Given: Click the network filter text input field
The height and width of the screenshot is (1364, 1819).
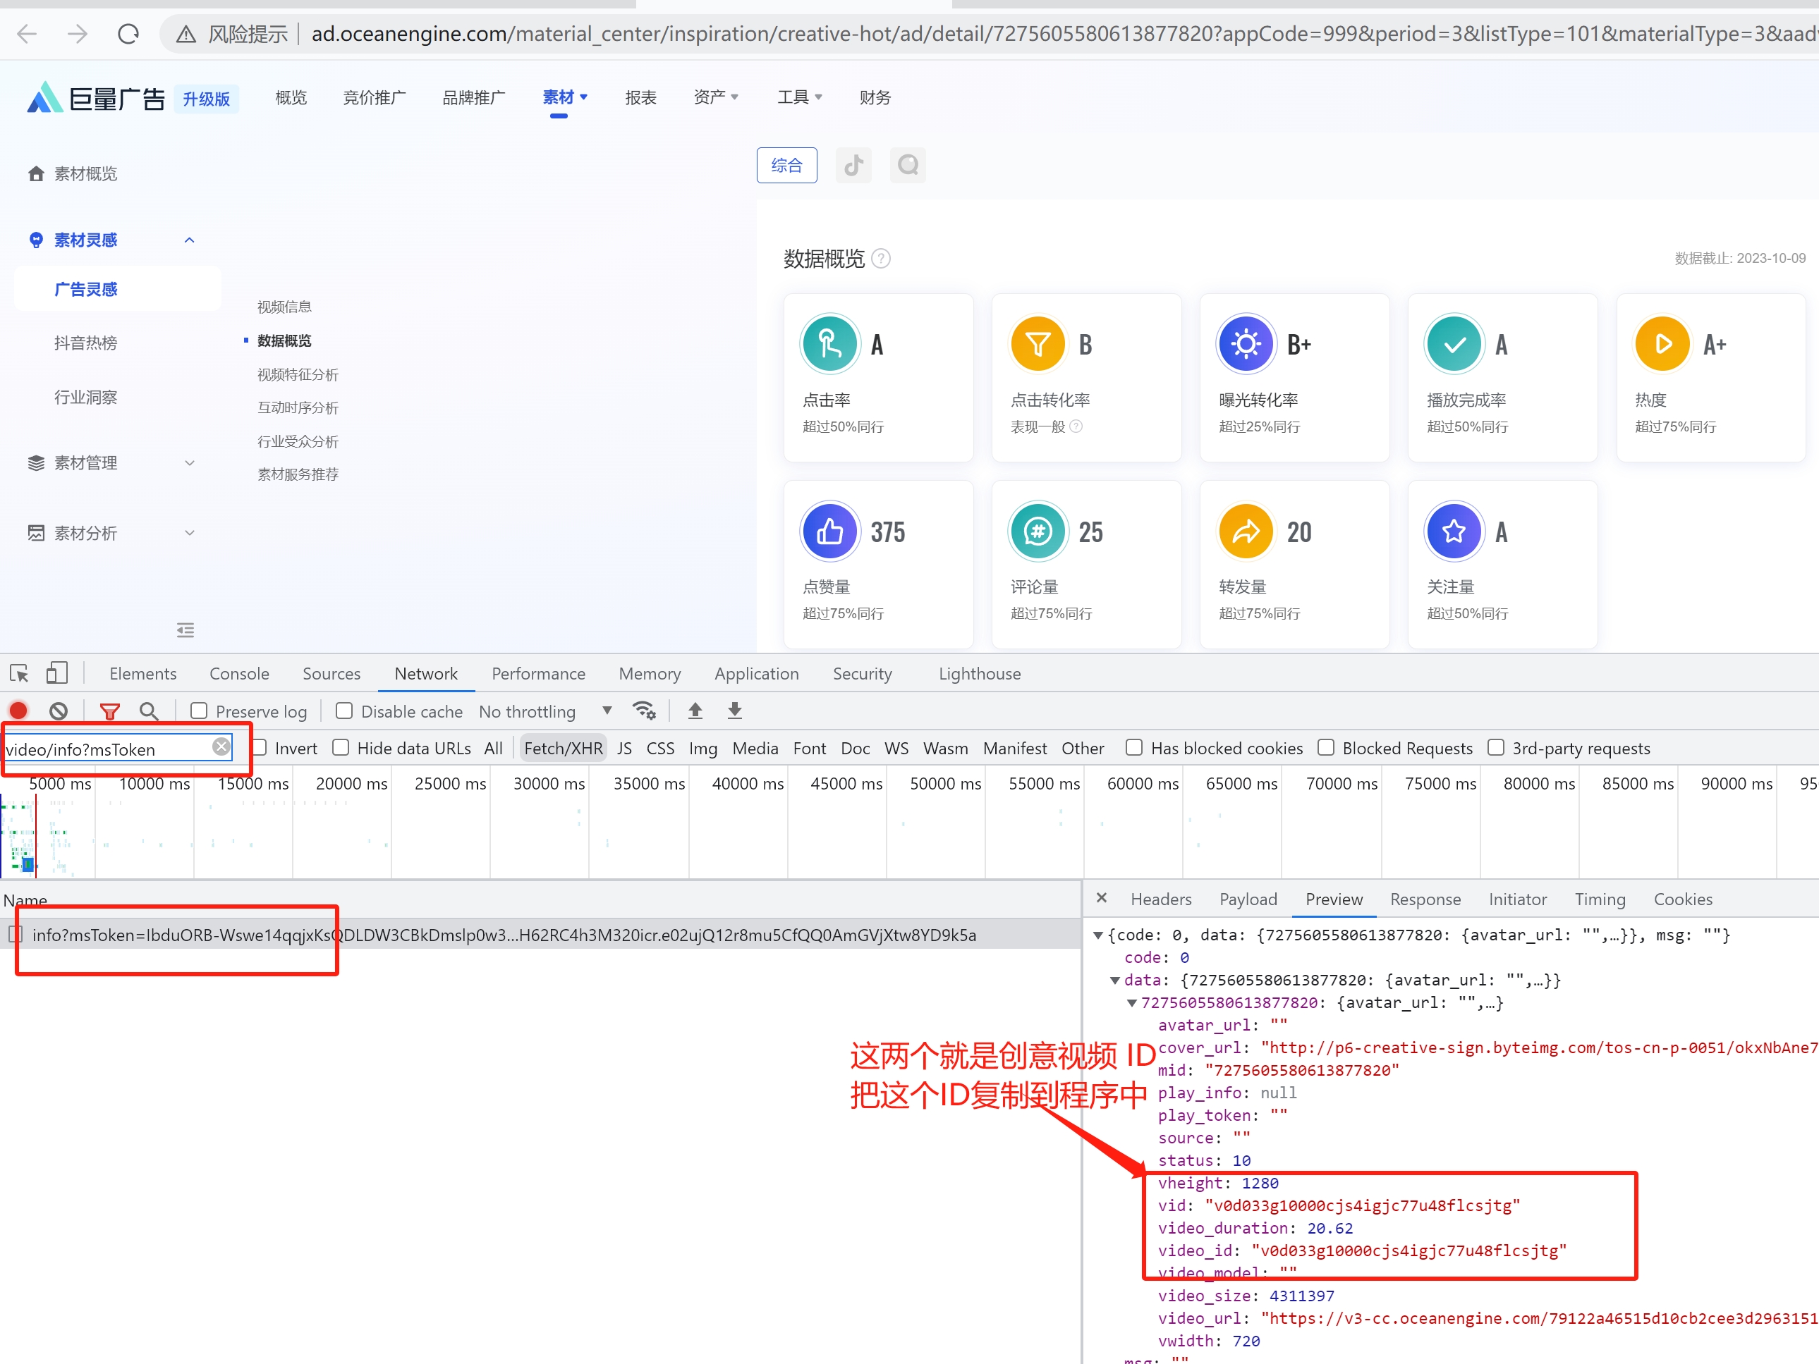Looking at the screenshot, I should point(107,749).
